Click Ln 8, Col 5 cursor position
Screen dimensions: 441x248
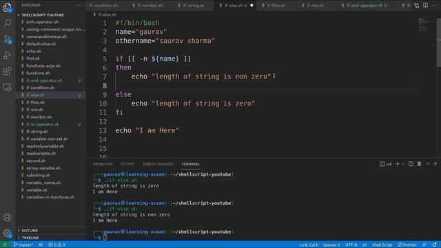309,245
